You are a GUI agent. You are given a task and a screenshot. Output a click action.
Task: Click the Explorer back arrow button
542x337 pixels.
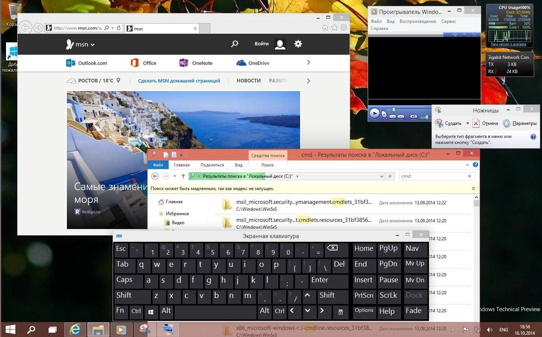155,176
